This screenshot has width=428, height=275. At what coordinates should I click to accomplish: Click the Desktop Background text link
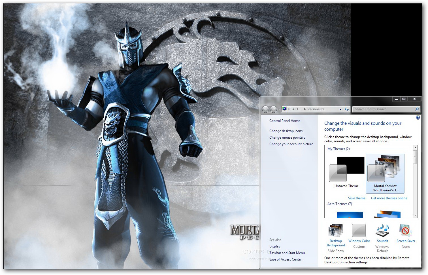point(336,243)
